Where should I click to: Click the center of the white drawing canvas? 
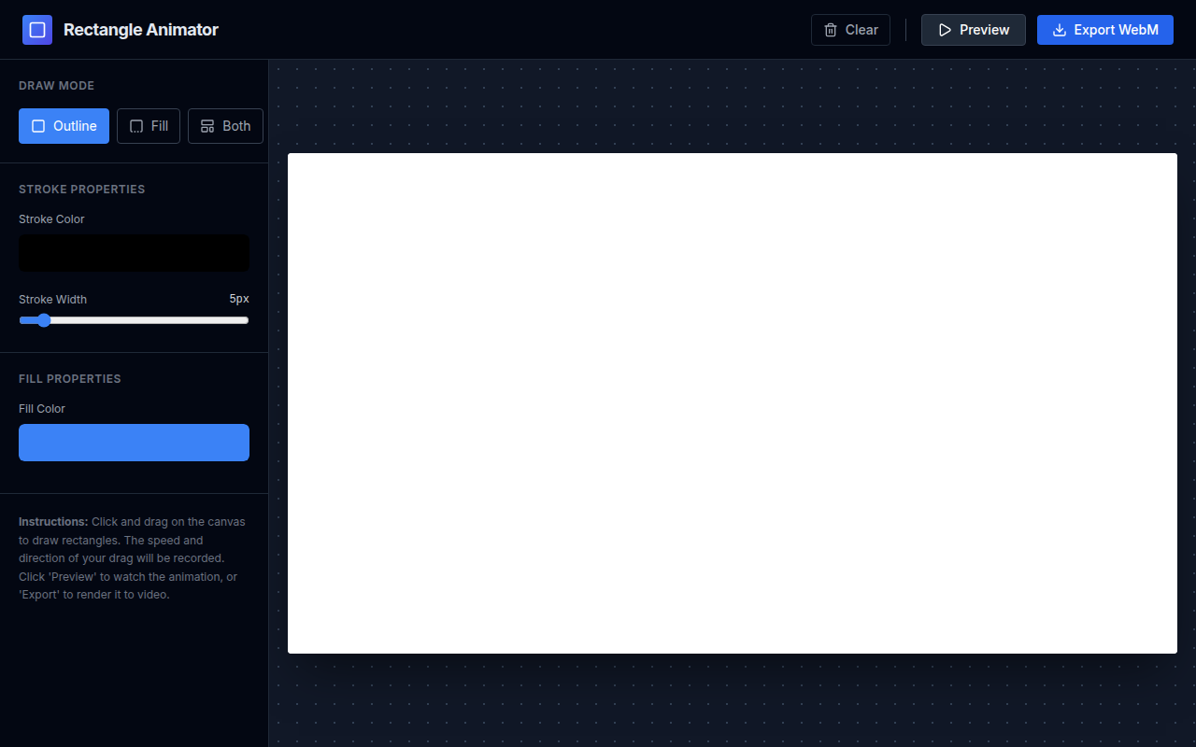733,402
